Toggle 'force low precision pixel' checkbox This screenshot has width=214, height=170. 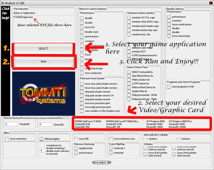click(82, 103)
